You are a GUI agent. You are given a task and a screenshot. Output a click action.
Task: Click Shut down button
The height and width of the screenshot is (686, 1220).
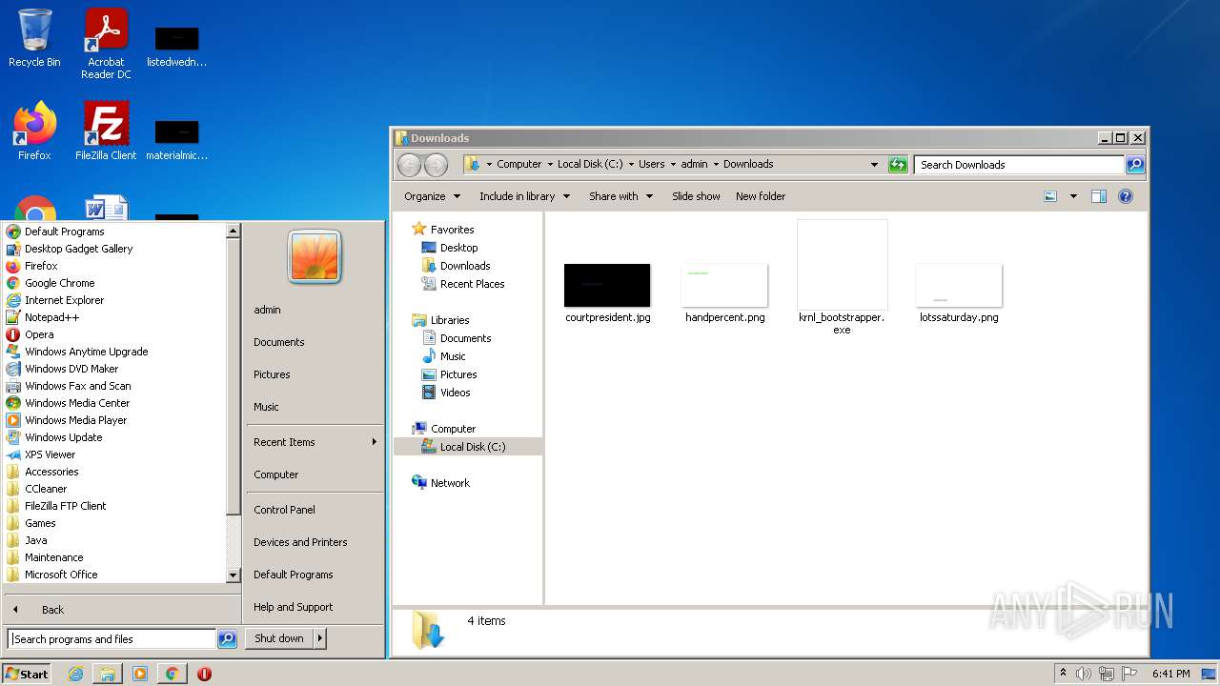point(279,638)
